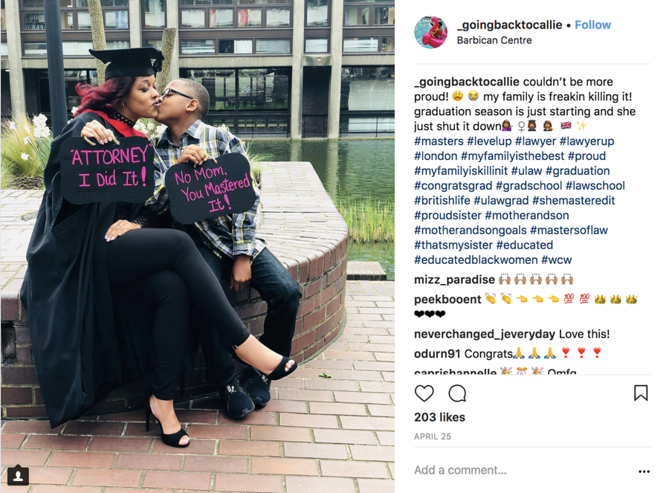The height and width of the screenshot is (493, 669).
Task: Follow _goingbacktocallie account
Action: click(x=592, y=25)
